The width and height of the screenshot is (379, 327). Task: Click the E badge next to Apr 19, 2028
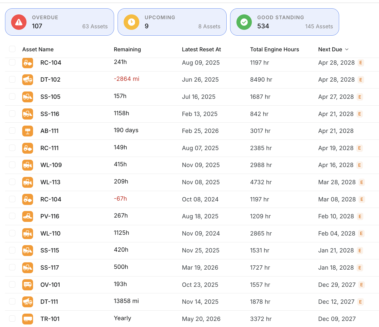360,148
